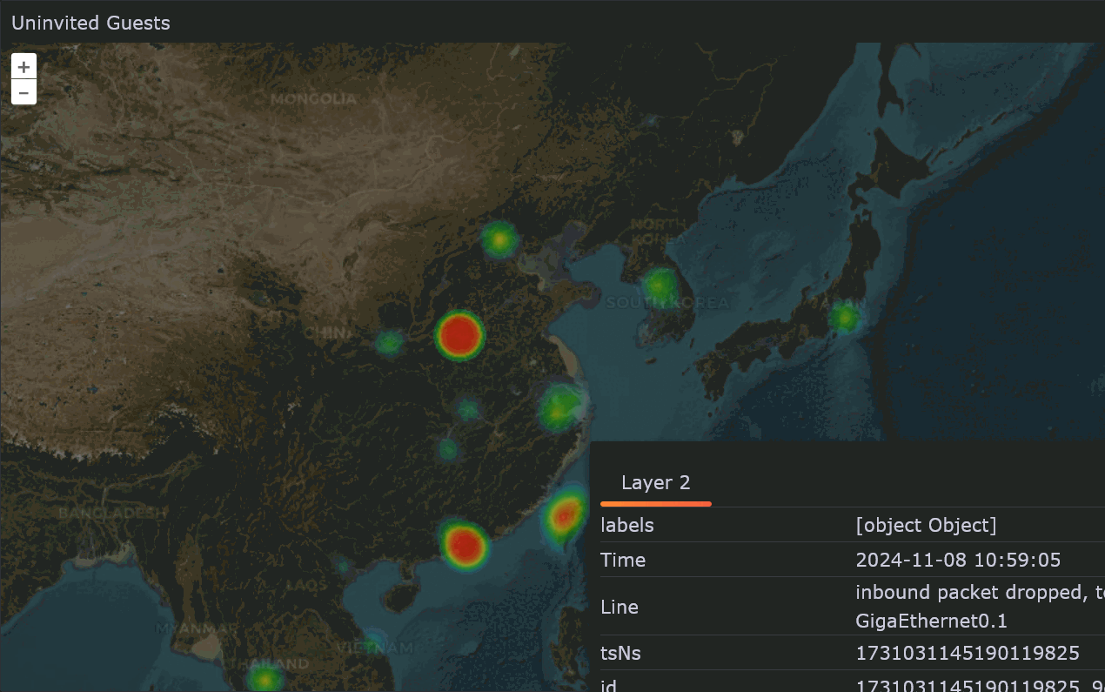Click the Line field describing dropped packet

pyautogui.click(x=979, y=592)
